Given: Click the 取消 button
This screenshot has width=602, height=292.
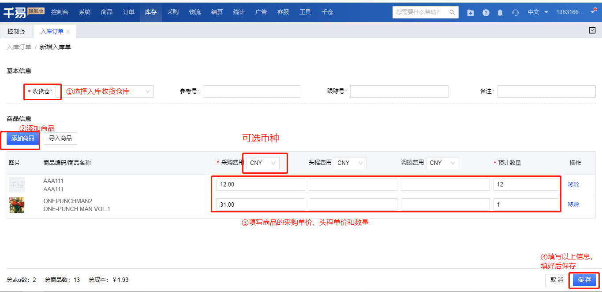Looking at the screenshot, I should coord(557,280).
